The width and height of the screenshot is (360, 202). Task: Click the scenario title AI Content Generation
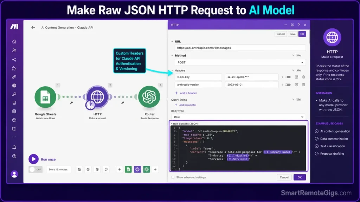[x=67, y=27]
